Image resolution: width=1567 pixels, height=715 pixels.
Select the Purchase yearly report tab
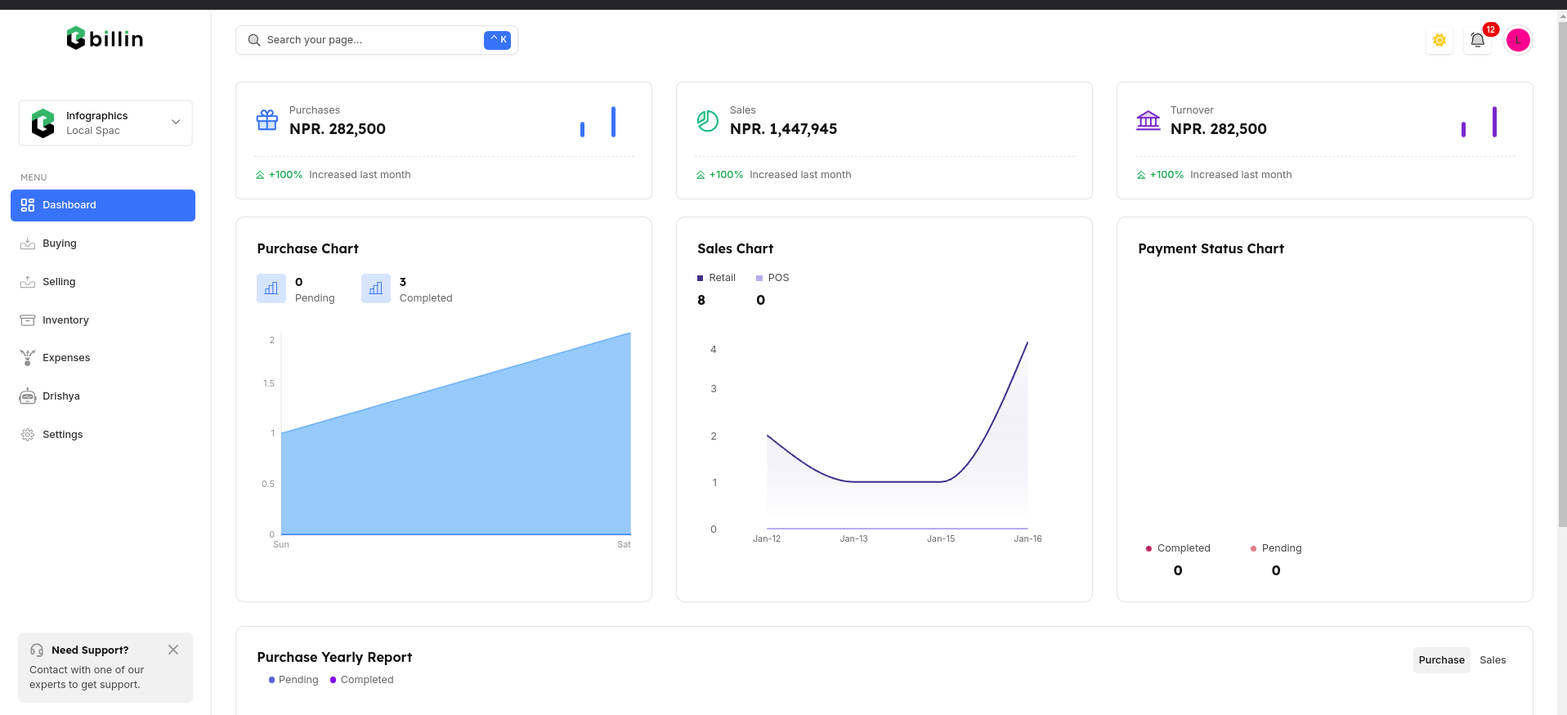point(1441,660)
